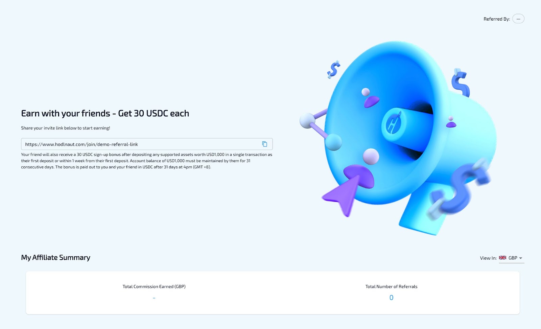Click the Total Number of Referrals label
The height and width of the screenshot is (329, 541).
[x=391, y=286]
